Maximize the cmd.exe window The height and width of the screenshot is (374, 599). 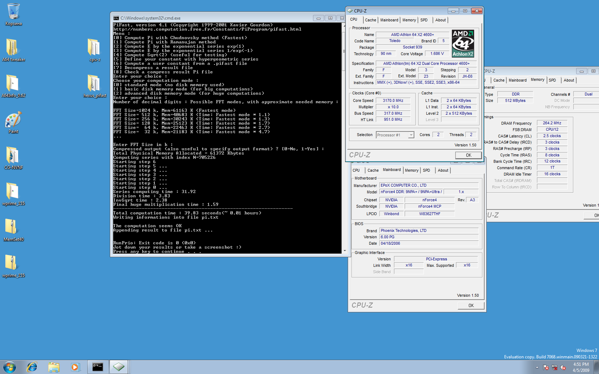tap(330, 18)
